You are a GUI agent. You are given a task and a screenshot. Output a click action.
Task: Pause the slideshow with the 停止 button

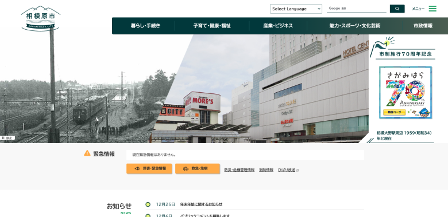[x=7, y=138]
